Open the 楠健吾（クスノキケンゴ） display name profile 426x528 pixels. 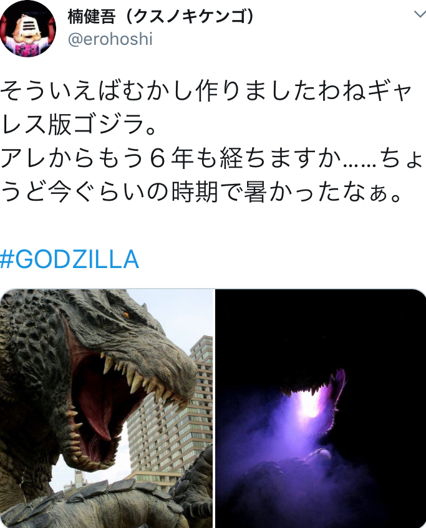tap(160, 16)
